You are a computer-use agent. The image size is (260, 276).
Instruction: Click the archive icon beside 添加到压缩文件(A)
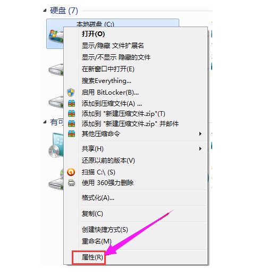(x=71, y=103)
